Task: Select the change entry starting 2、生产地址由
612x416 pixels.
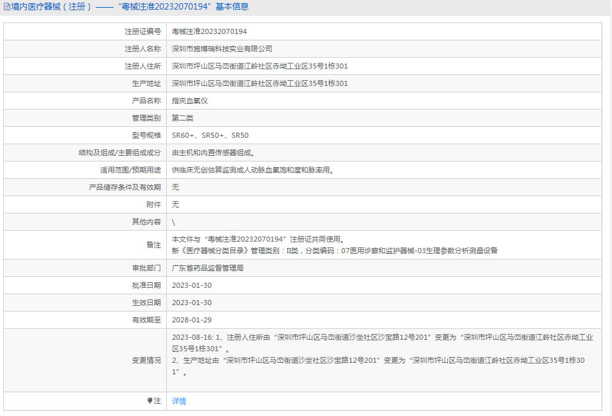Action: pos(378,366)
